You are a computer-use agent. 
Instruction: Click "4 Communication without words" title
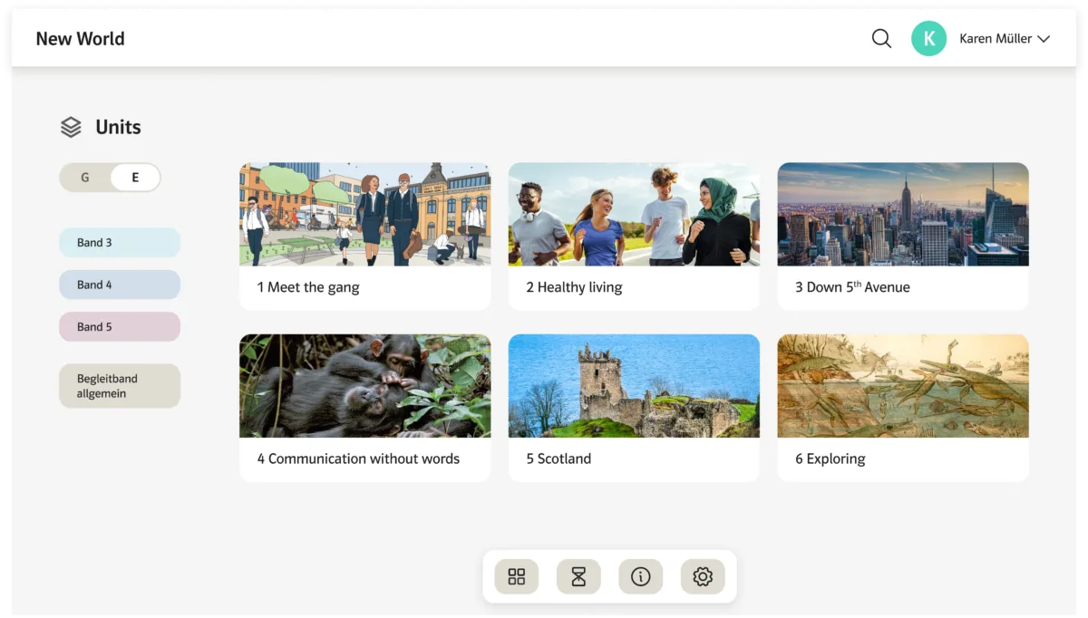point(358,459)
